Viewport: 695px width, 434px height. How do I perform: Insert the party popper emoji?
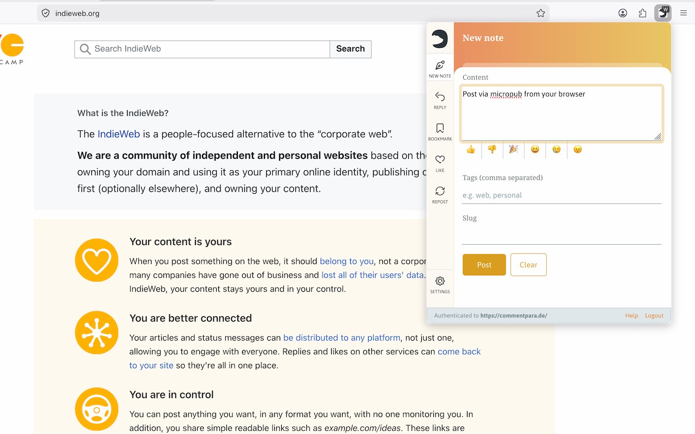click(513, 149)
